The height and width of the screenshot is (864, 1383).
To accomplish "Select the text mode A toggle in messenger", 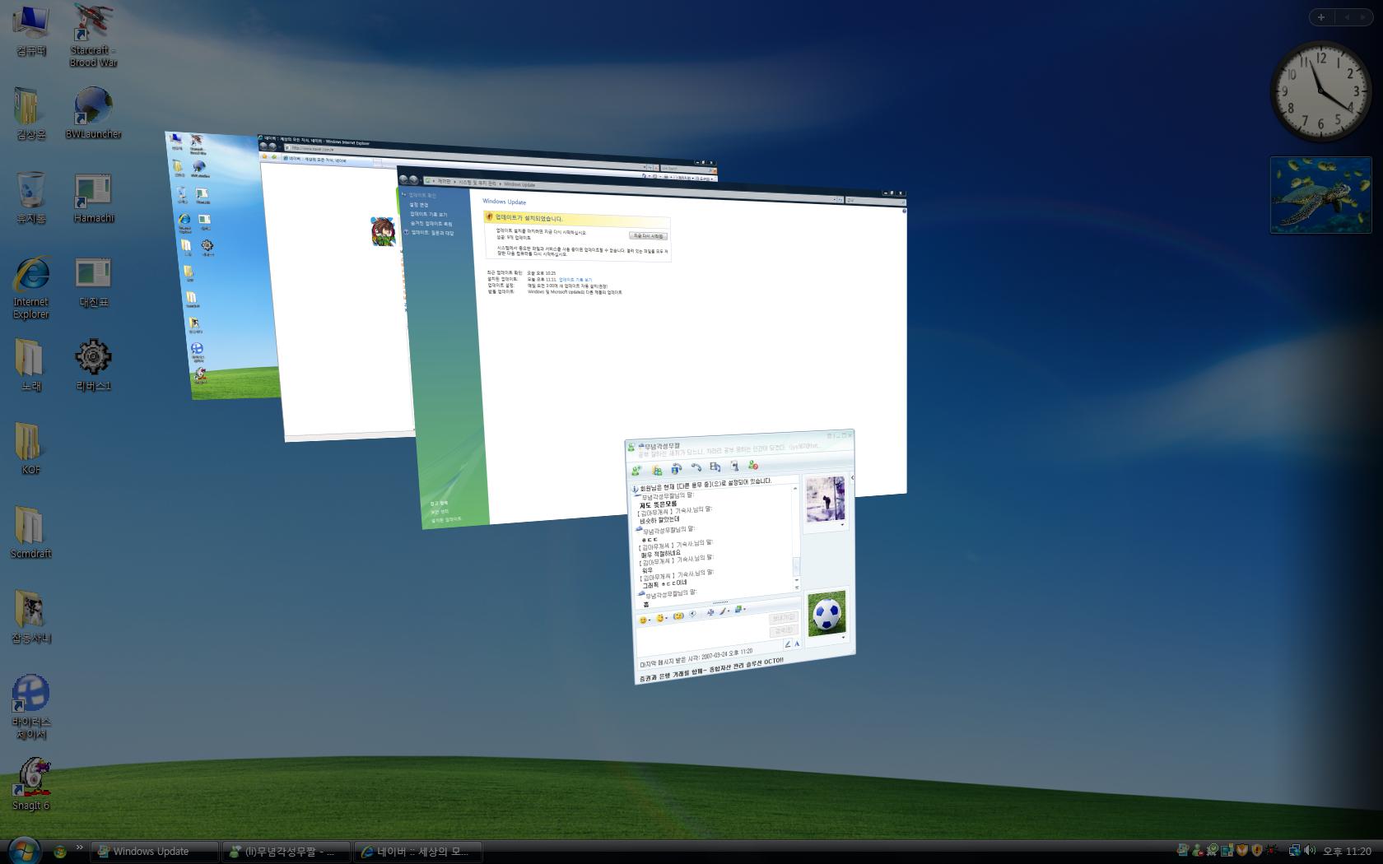I will [x=797, y=643].
